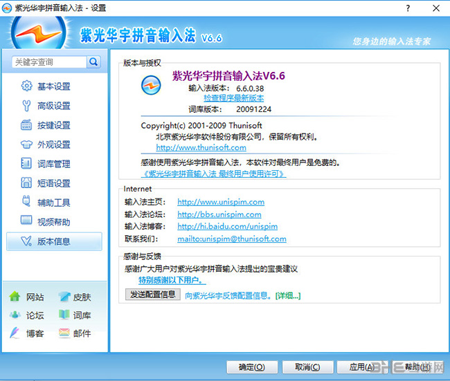
Task: Click the 论坛 shortcut label
Action: pos(35,315)
